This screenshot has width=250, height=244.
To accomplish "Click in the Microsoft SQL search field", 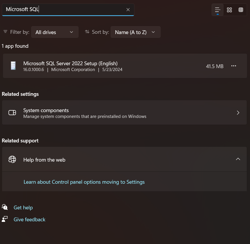I will 64,10.
